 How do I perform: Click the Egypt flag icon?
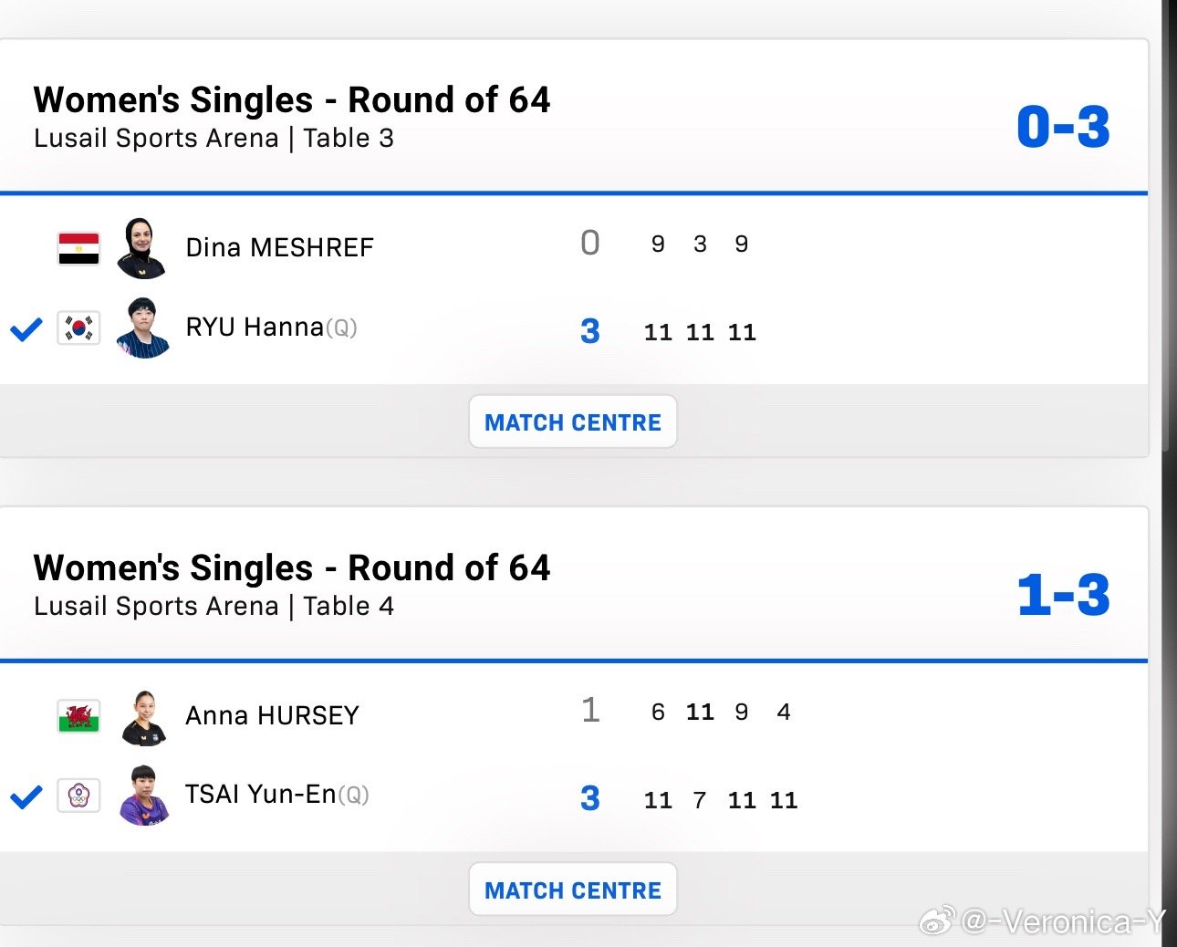point(78,248)
